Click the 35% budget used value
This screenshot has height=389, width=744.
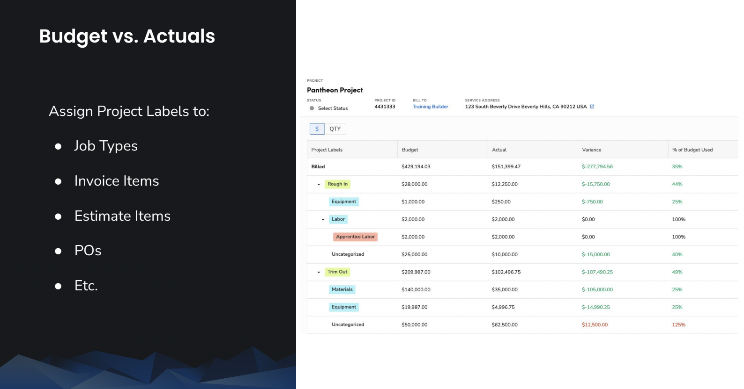[x=677, y=167]
